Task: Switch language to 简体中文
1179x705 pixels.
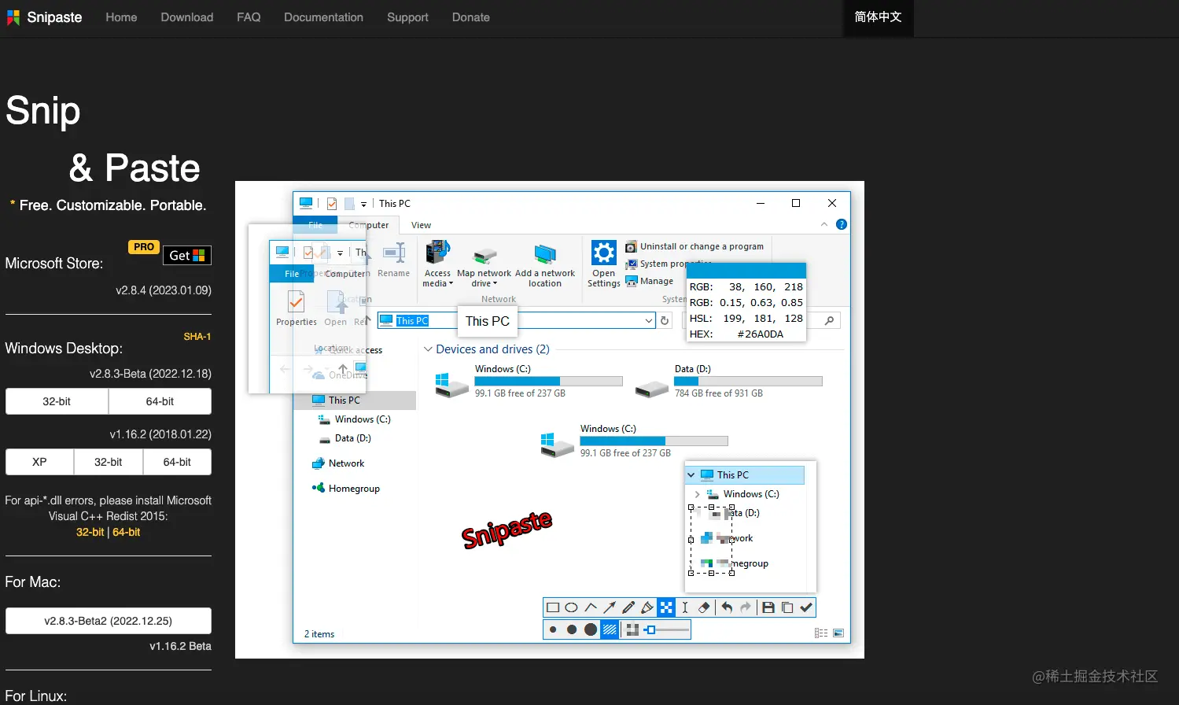Action: [879, 17]
